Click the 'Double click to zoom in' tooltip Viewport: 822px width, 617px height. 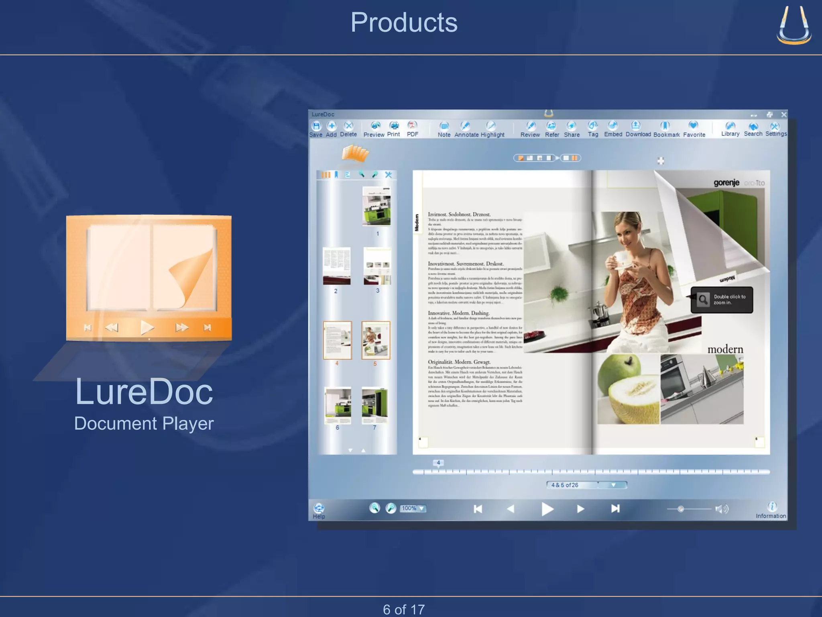[x=722, y=300]
